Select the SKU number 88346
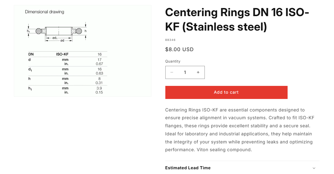 [170, 40]
